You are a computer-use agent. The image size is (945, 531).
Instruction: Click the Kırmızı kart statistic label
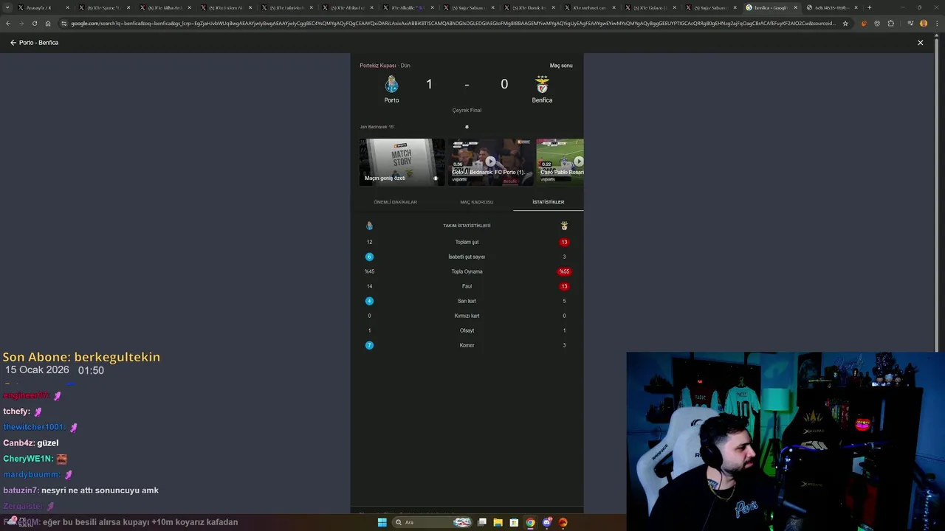click(x=467, y=316)
